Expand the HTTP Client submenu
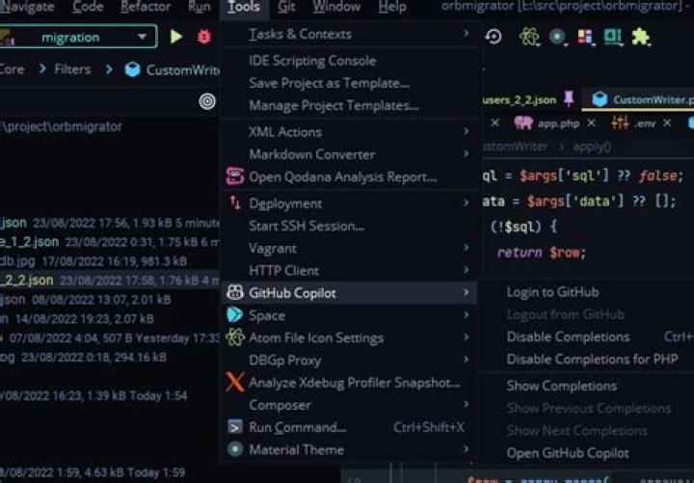 tap(349, 270)
